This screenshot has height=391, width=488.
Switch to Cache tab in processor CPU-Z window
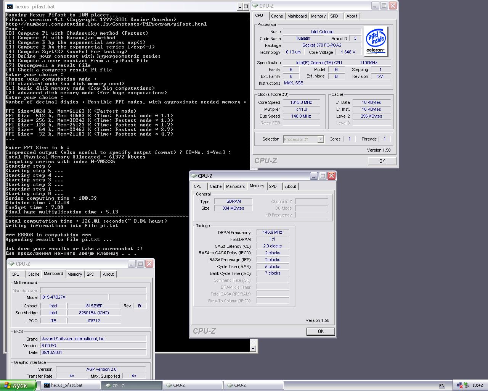click(277, 16)
